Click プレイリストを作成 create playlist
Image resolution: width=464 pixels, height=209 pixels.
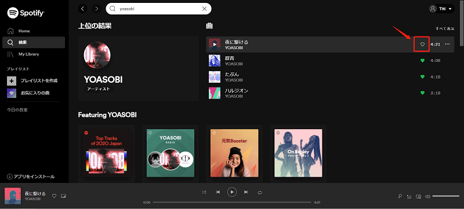click(x=39, y=80)
